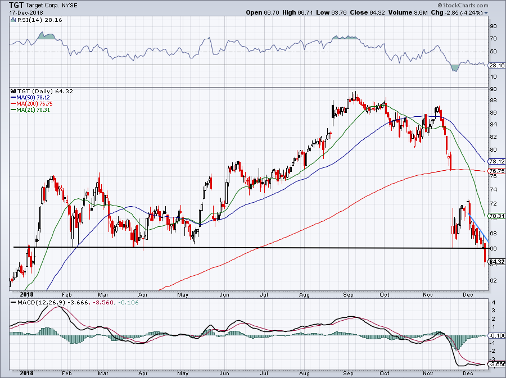Click the Feb label below the price panel

pyautogui.click(x=66, y=294)
